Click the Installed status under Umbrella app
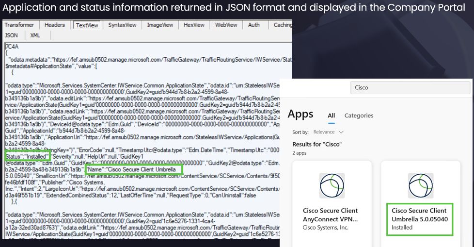 [402, 227]
